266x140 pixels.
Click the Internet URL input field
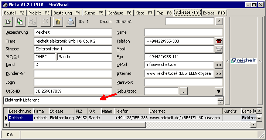pyautogui.click(x=179, y=73)
